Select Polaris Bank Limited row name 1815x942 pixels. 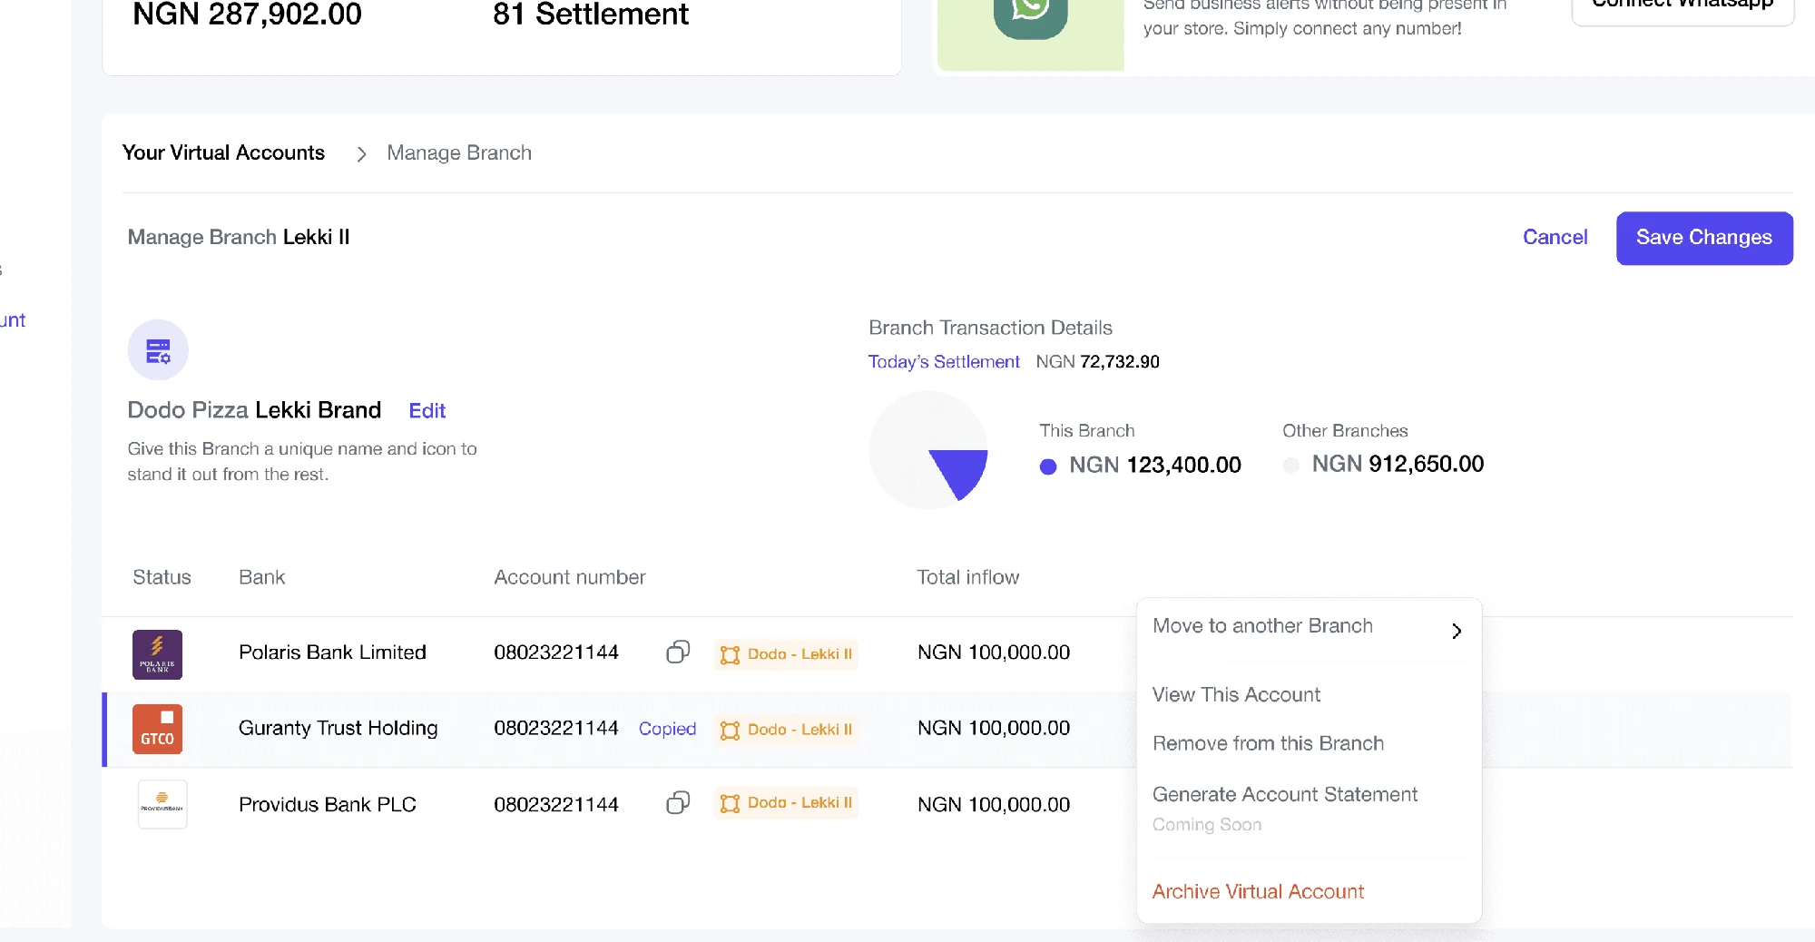click(332, 653)
